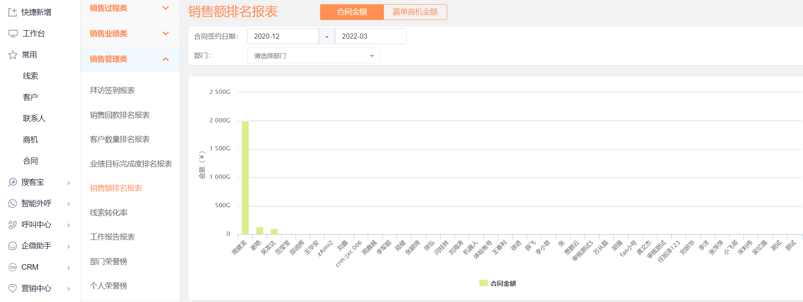Click the 快捷新增 quick-add icon
This screenshot has height=302, width=803.
[x=13, y=12]
